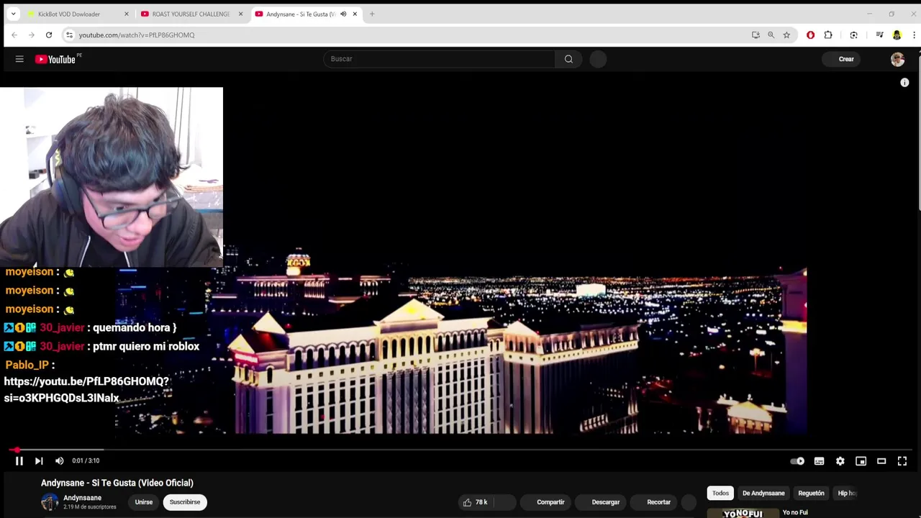Mute the Andynsane tab audio icon
The height and width of the screenshot is (518, 921).
tap(343, 14)
